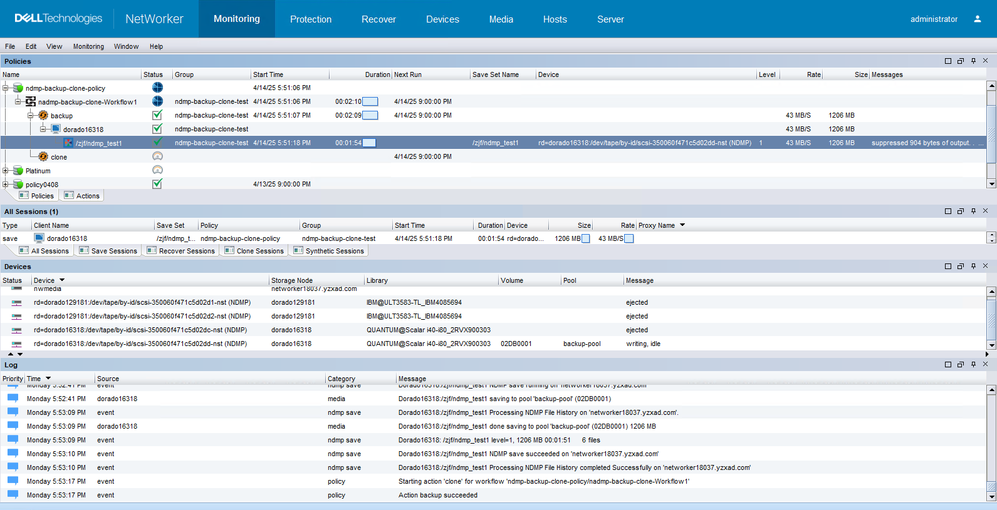This screenshot has height=510, width=997.
Task: Pin the All Sessions panel
Action: click(973, 211)
